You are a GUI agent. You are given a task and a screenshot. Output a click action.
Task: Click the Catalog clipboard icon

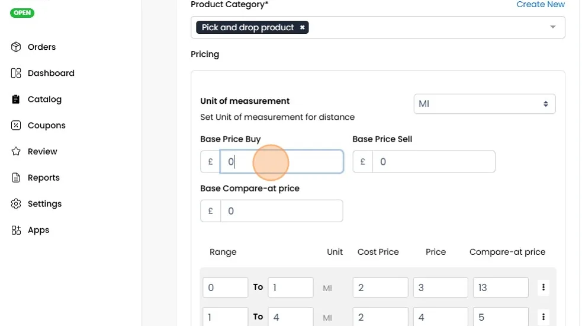16,99
